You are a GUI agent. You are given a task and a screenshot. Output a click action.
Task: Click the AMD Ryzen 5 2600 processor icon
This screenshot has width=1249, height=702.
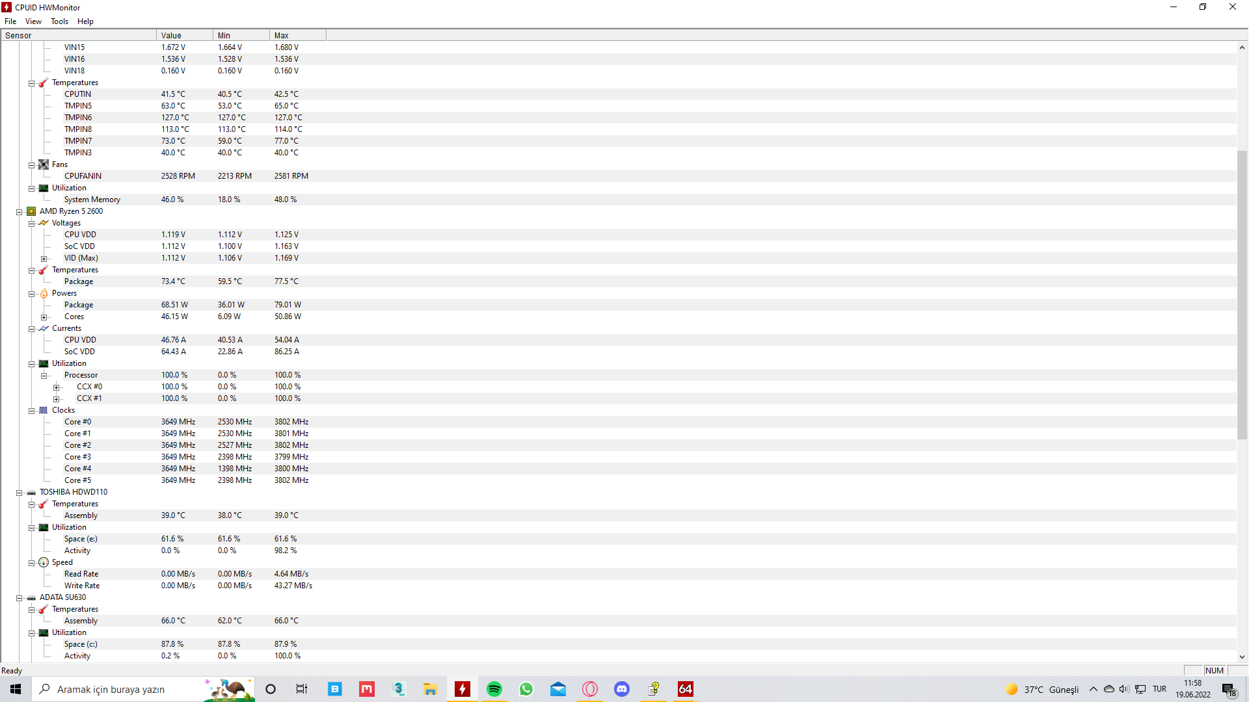pos(31,211)
